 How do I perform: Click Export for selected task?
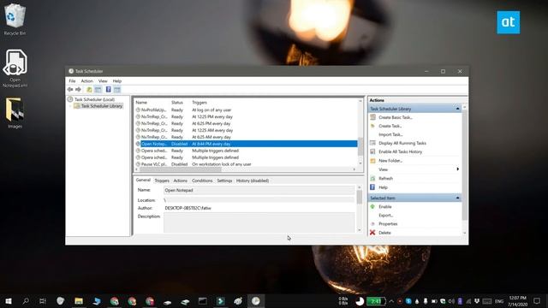coord(386,216)
